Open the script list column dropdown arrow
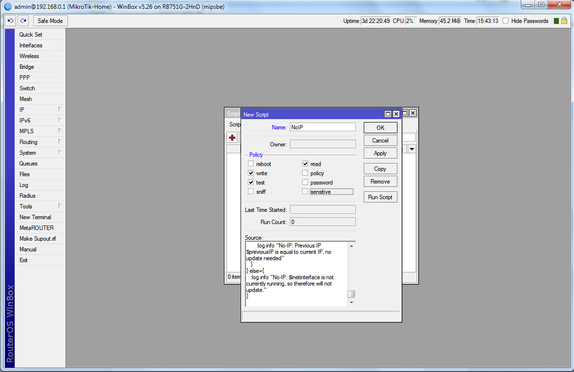Screen dimensions: 574x372 (x=412, y=149)
